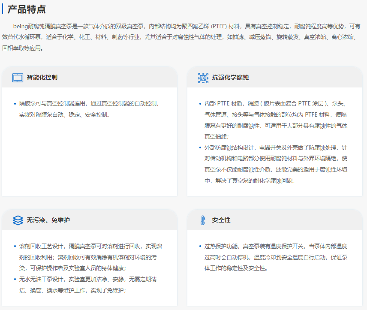Select the 无污染、免维护 card heading
The height and width of the screenshot is (310, 367).
48,220
